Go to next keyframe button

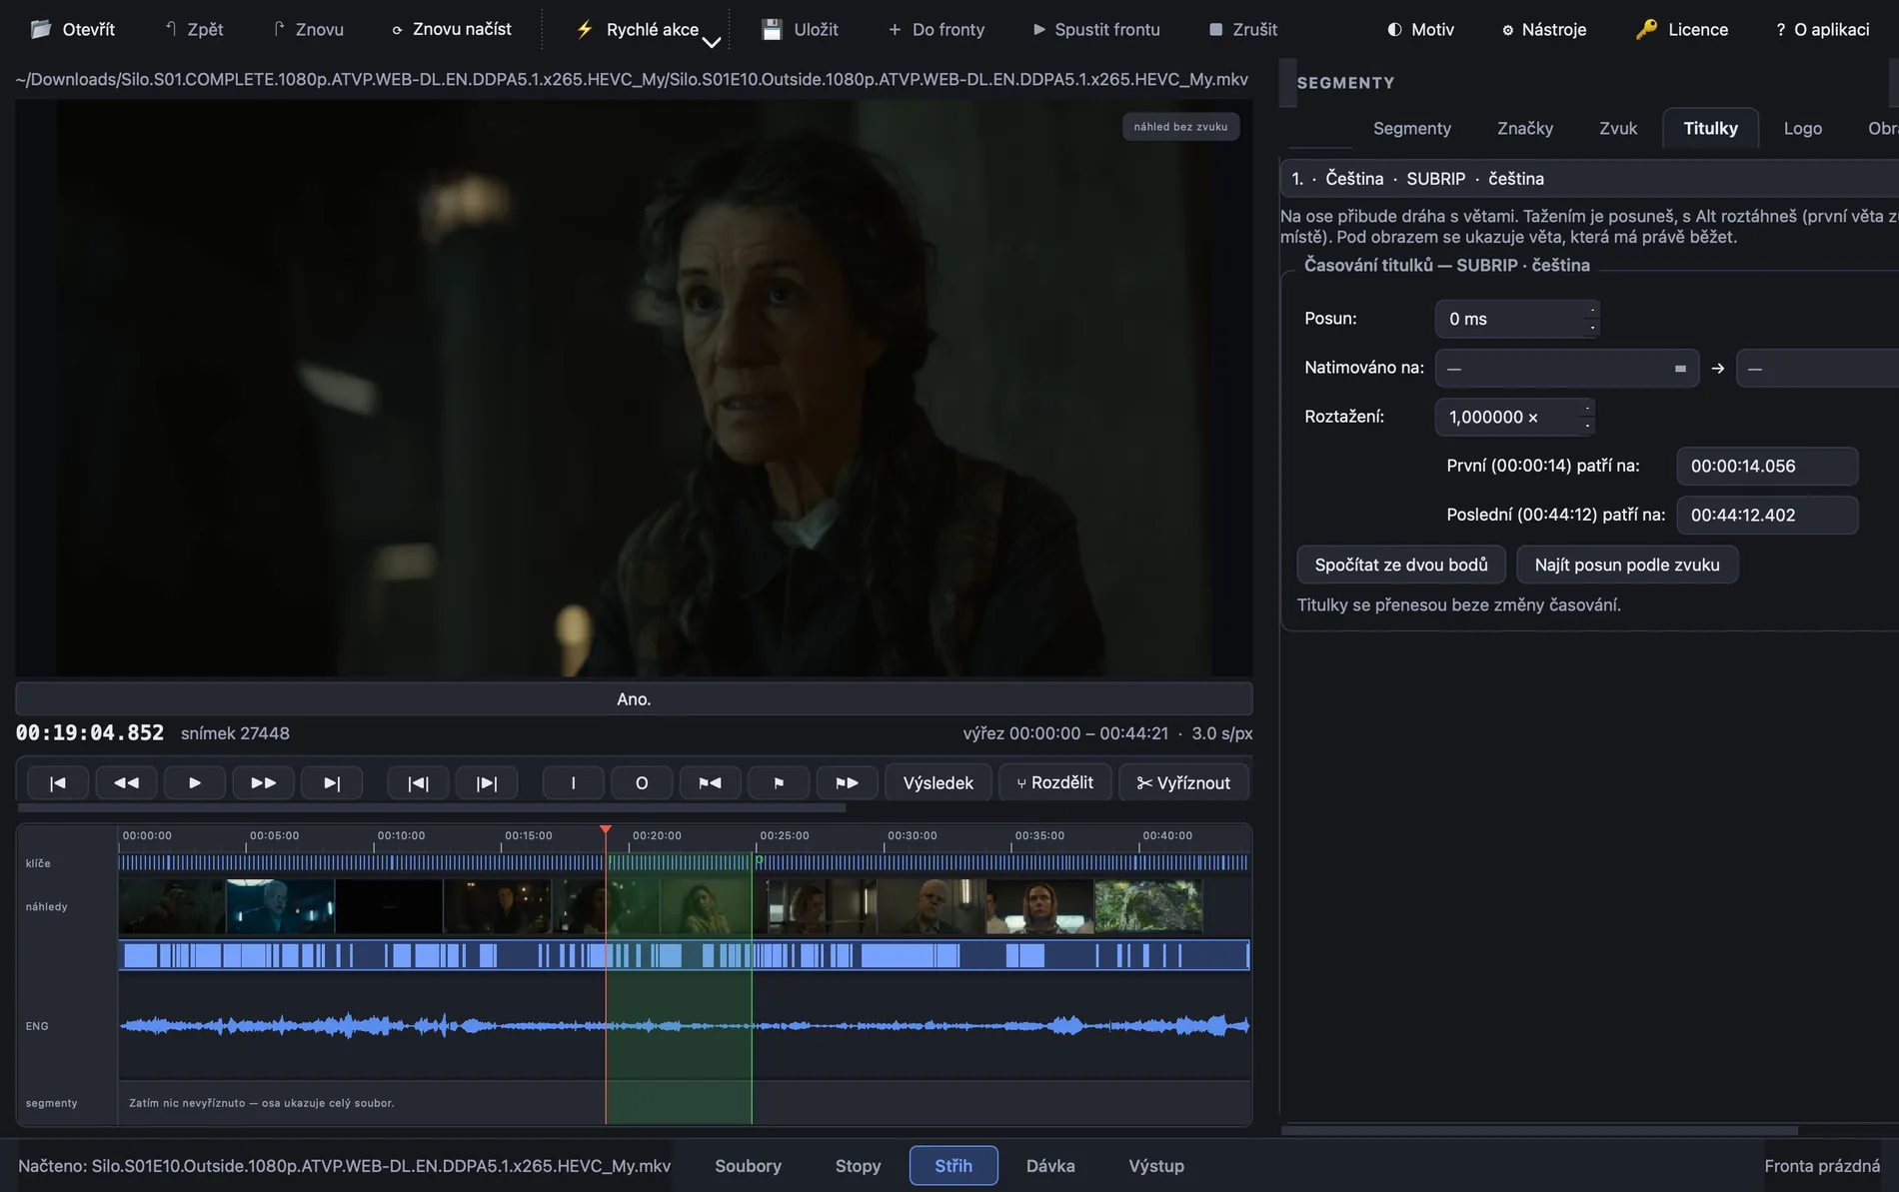pyautogui.click(x=487, y=782)
